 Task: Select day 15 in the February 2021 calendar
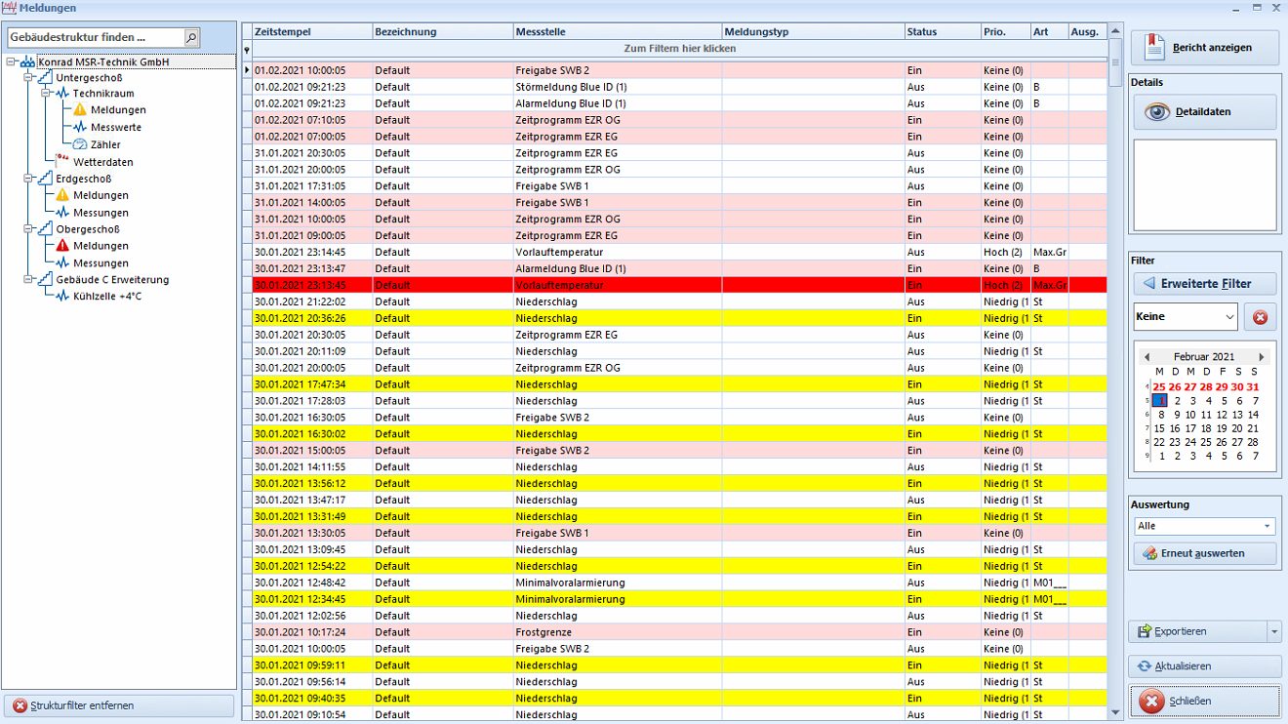point(1159,427)
